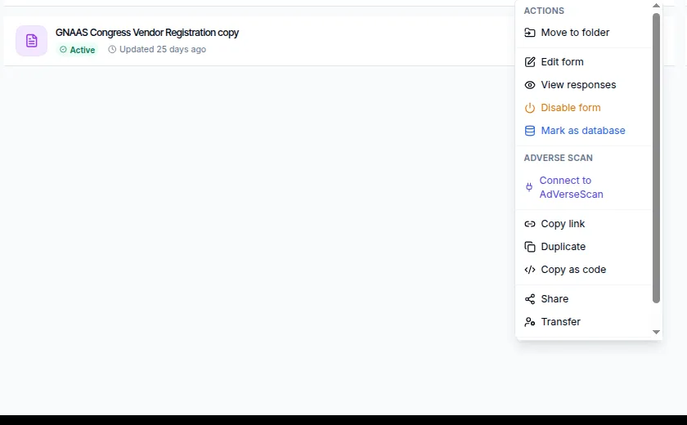This screenshot has width=687, height=425.
Task: Select Share in actions menu
Action: tap(583, 299)
